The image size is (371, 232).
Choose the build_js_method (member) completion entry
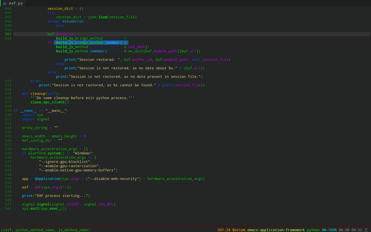(91, 51)
